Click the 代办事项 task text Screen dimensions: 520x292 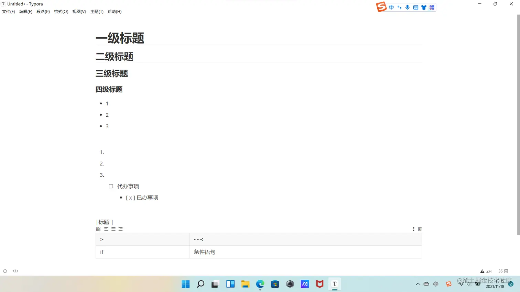(x=128, y=186)
